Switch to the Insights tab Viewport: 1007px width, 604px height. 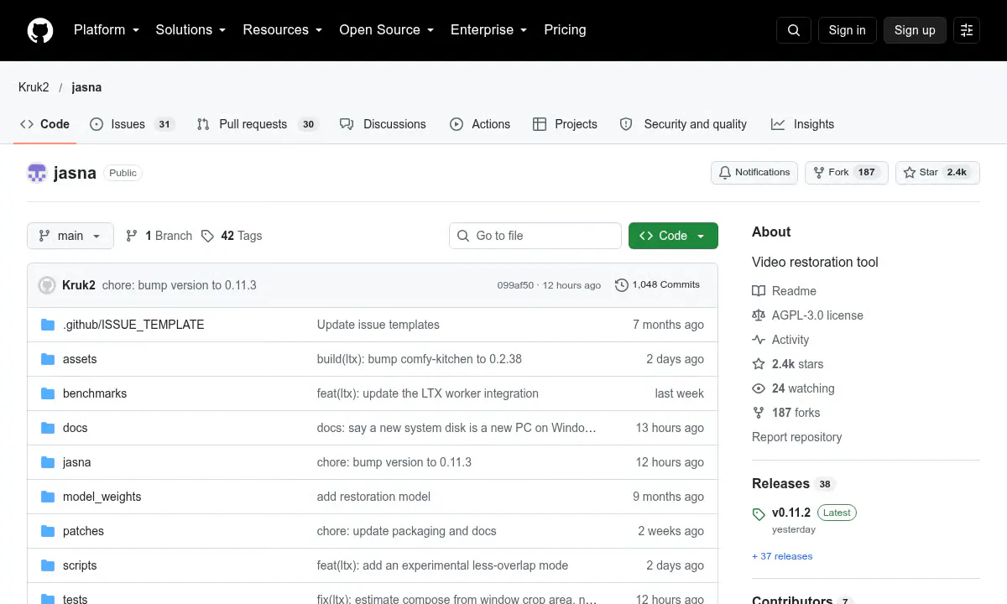[x=802, y=124]
